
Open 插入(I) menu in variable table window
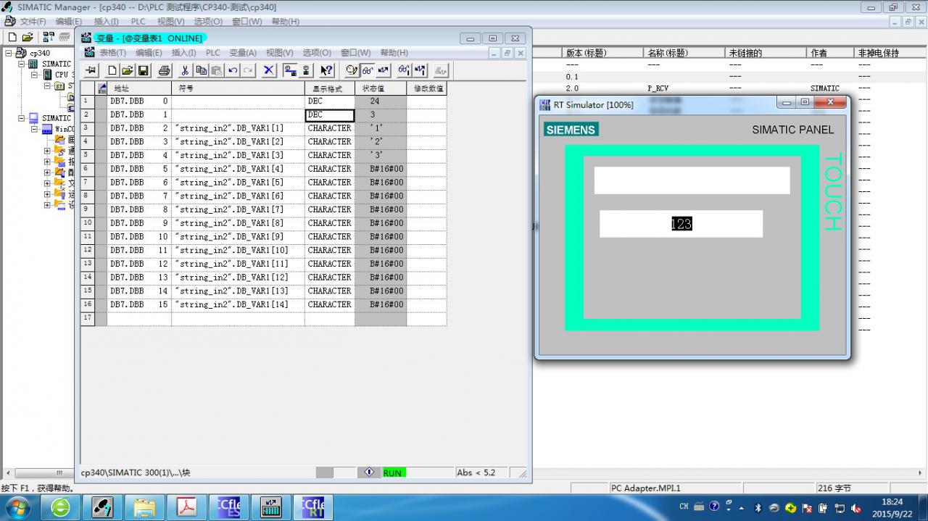pyautogui.click(x=183, y=53)
